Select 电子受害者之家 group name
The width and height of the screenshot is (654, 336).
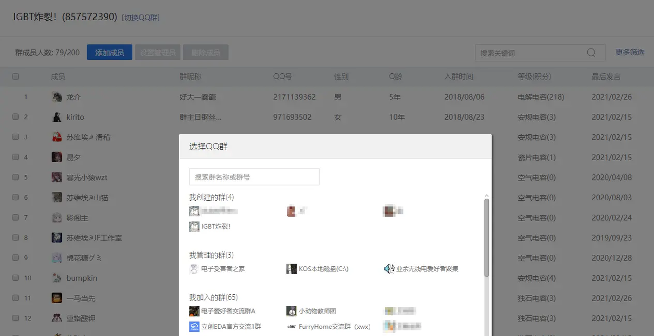pos(223,269)
